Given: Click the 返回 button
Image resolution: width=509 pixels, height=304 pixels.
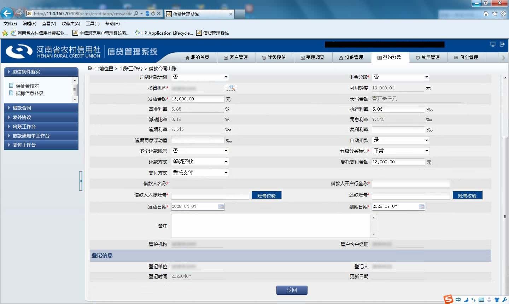Looking at the screenshot, I should pyautogui.click(x=292, y=290).
